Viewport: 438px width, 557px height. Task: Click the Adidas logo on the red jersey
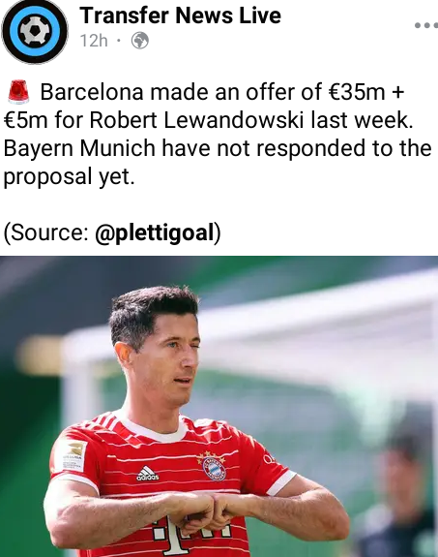coord(148,474)
